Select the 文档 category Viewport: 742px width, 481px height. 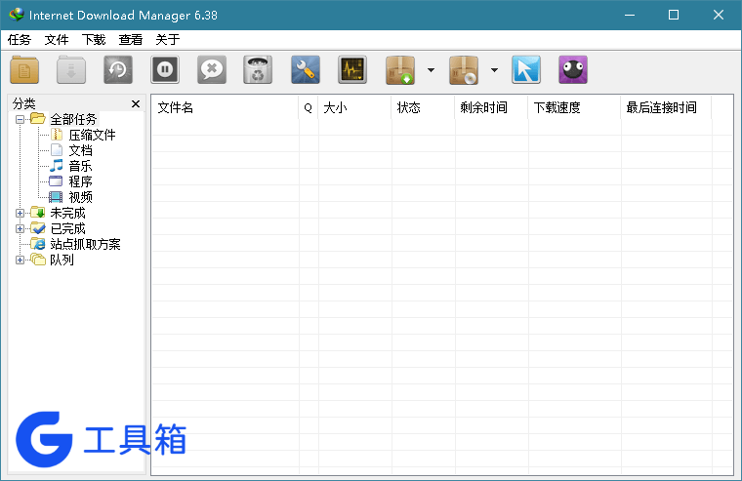[x=80, y=151]
